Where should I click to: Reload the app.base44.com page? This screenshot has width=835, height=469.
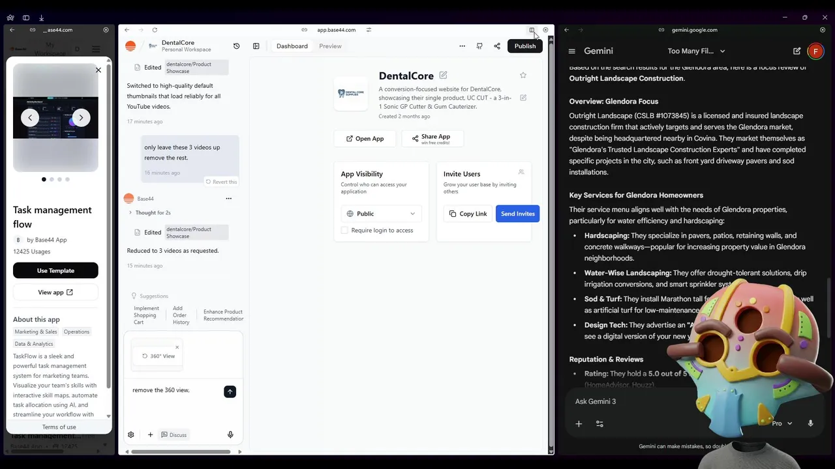tap(155, 30)
